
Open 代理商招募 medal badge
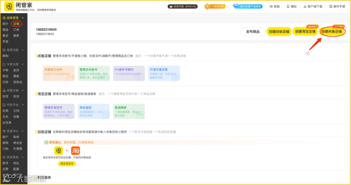pyautogui.click(x=215, y=6)
